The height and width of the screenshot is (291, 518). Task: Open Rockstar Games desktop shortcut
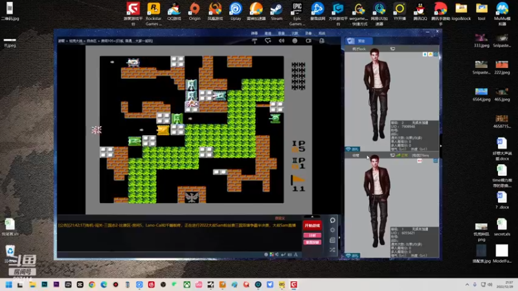[x=153, y=14]
